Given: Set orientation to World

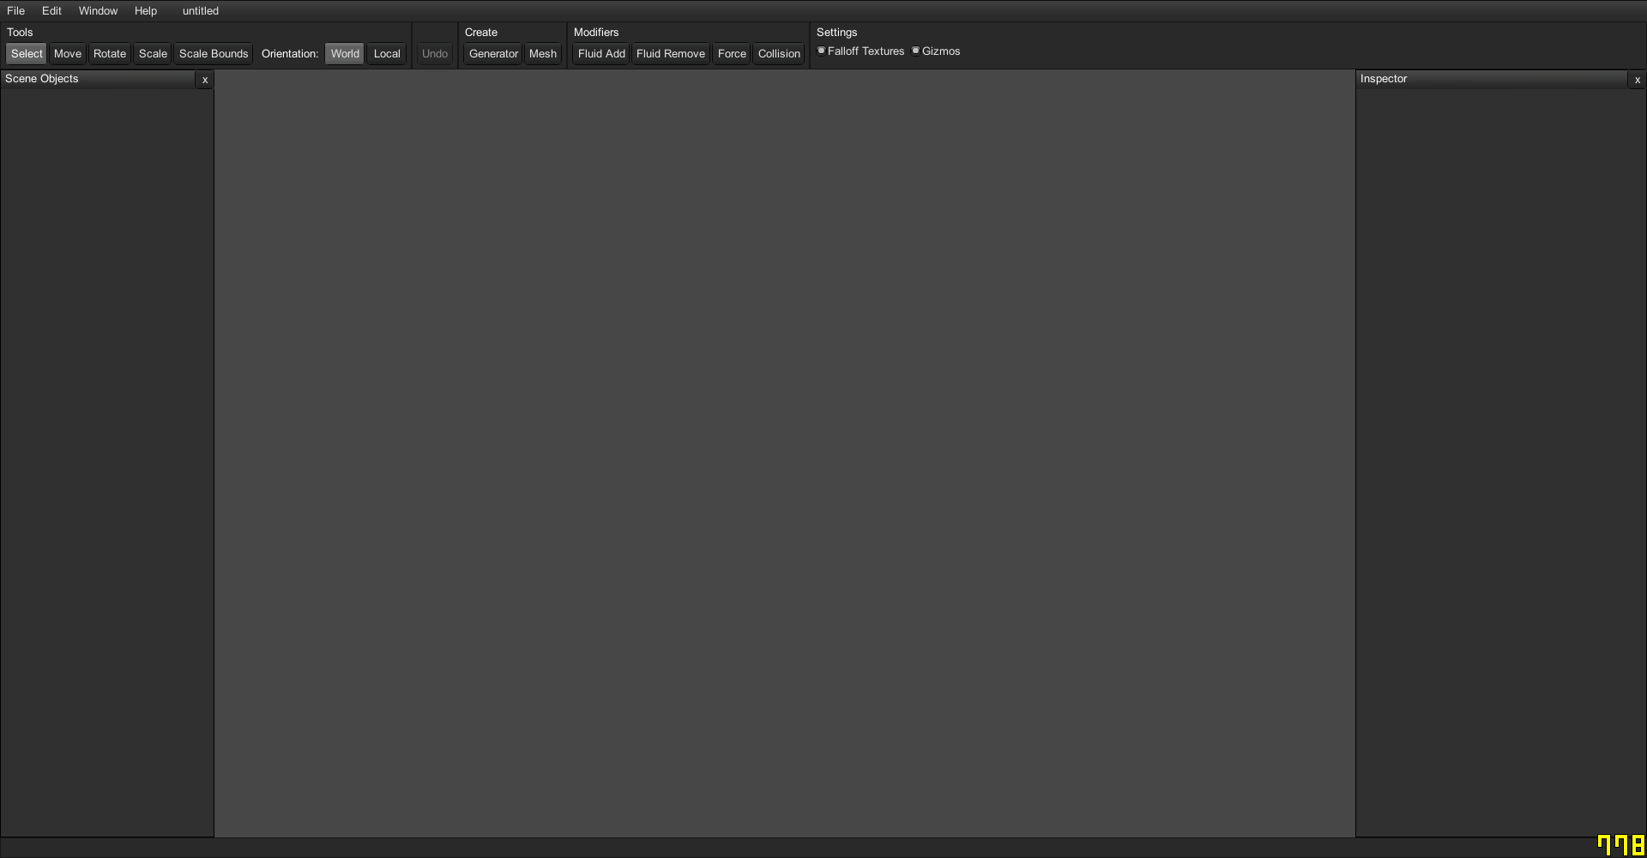Looking at the screenshot, I should pos(345,53).
